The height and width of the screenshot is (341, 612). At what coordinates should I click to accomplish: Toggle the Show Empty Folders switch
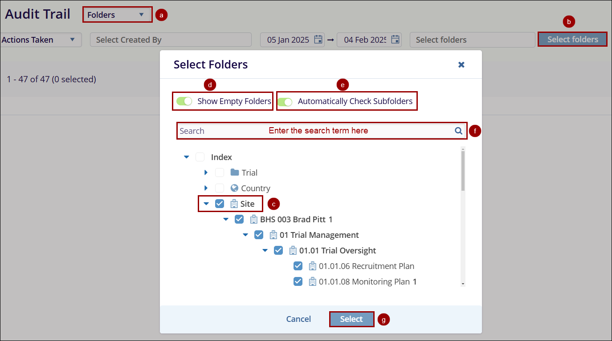[184, 101]
